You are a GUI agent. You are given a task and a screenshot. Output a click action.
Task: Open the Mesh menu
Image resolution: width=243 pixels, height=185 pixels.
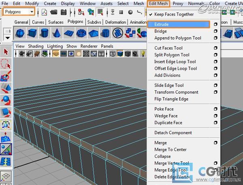tap(139, 3)
